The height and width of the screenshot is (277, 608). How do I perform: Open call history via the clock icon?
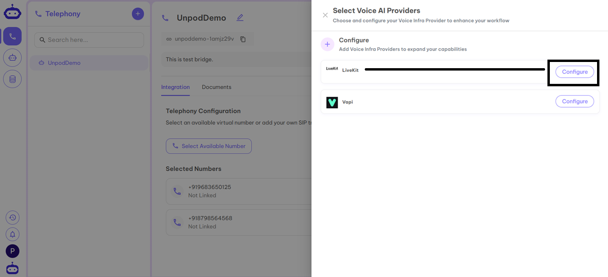tap(12, 217)
